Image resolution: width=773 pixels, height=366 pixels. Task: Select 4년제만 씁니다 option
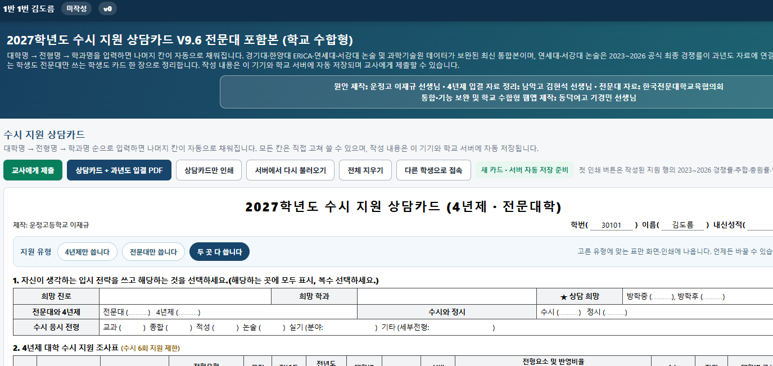pos(87,252)
